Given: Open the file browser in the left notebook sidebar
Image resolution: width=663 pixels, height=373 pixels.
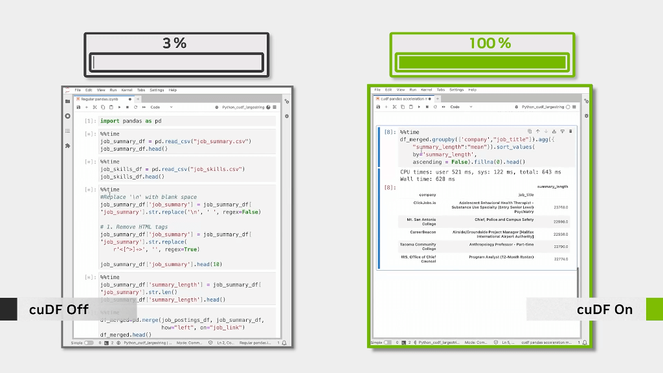Looking at the screenshot, I should point(67,102).
